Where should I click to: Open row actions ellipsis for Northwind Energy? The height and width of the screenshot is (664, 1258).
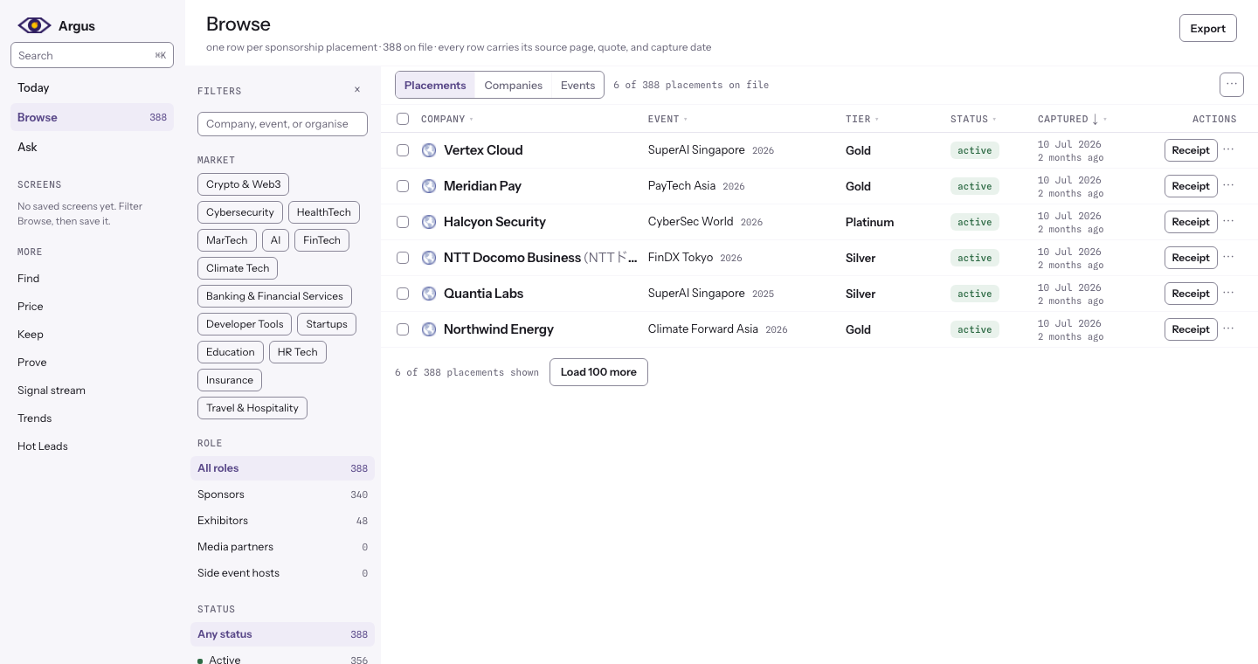pos(1228,329)
